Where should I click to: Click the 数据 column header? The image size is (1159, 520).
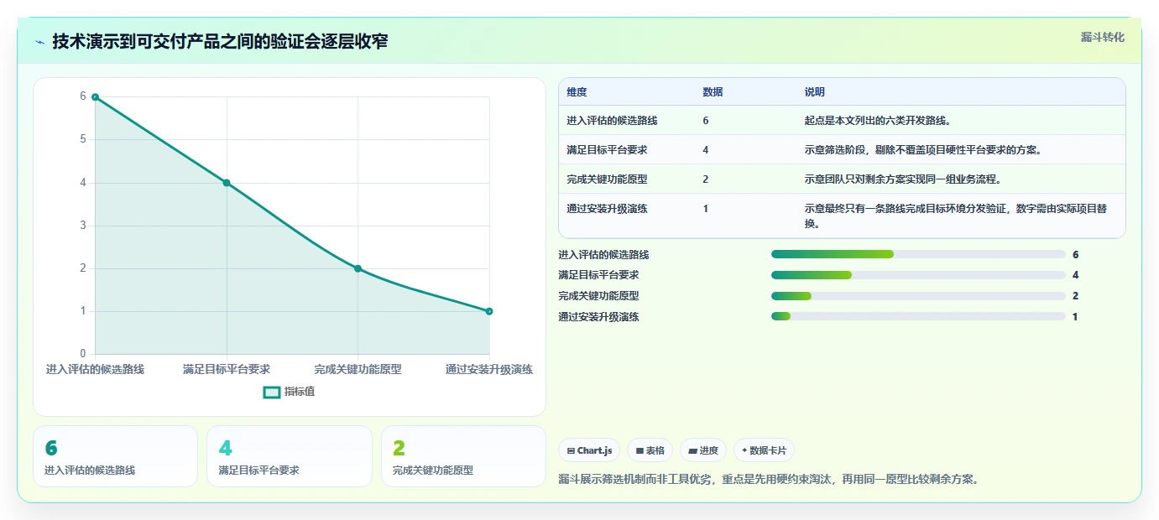[x=713, y=91]
